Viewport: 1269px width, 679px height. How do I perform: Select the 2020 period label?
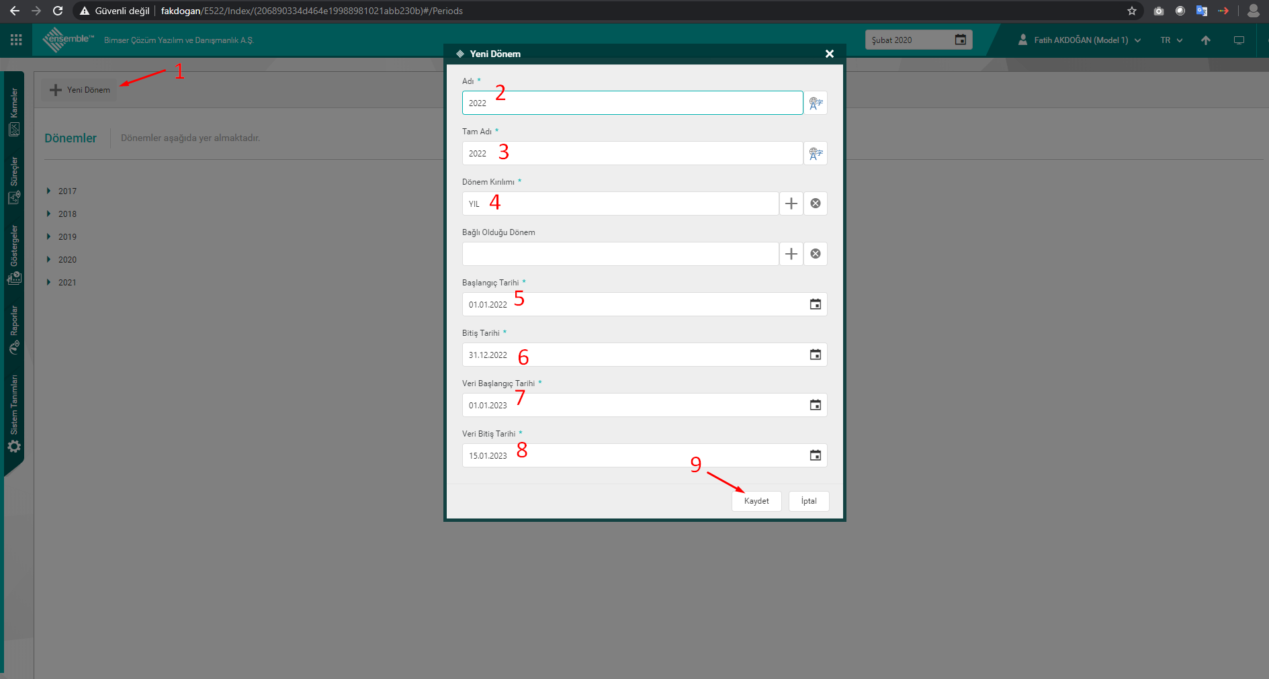[x=67, y=260]
